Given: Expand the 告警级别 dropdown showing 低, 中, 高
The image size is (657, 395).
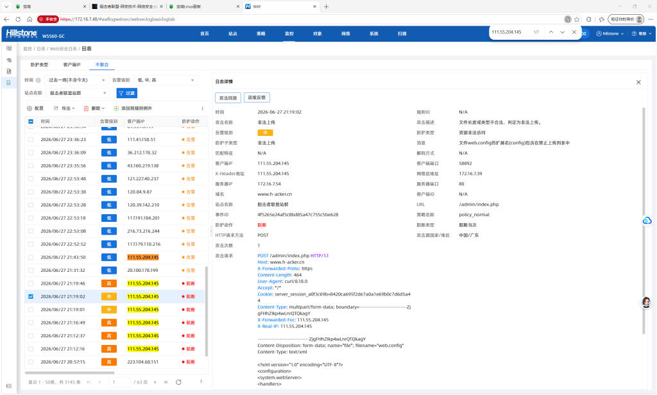Looking at the screenshot, I should (x=166, y=80).
